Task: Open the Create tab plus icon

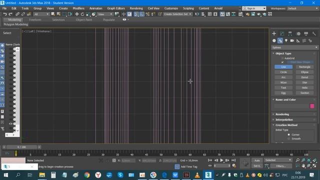Action: tap(274, 33)
